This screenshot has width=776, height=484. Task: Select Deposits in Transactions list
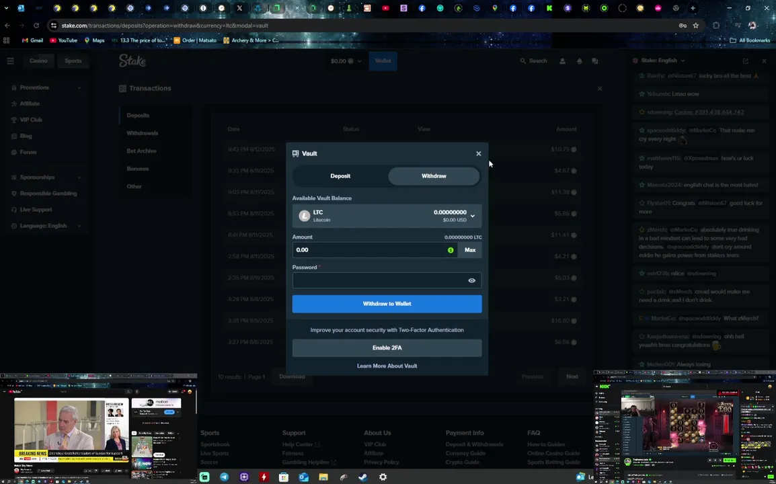coord(138,116)
